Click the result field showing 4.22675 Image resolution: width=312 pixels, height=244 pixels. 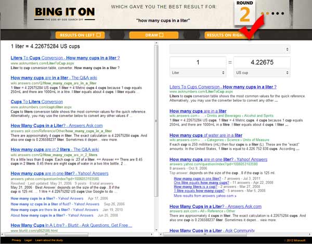click(x=262, y=62)
